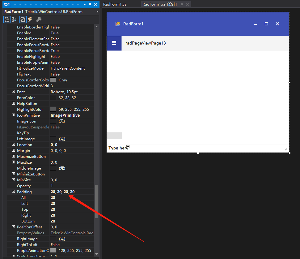Click the Alphabetical sort icon
The height and width of the screenshot is (259, 300).
pos(14,19)
